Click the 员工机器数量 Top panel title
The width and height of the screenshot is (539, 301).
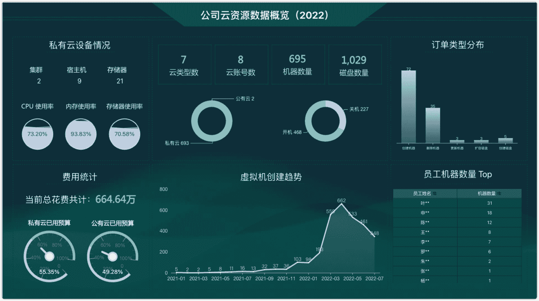458,174
